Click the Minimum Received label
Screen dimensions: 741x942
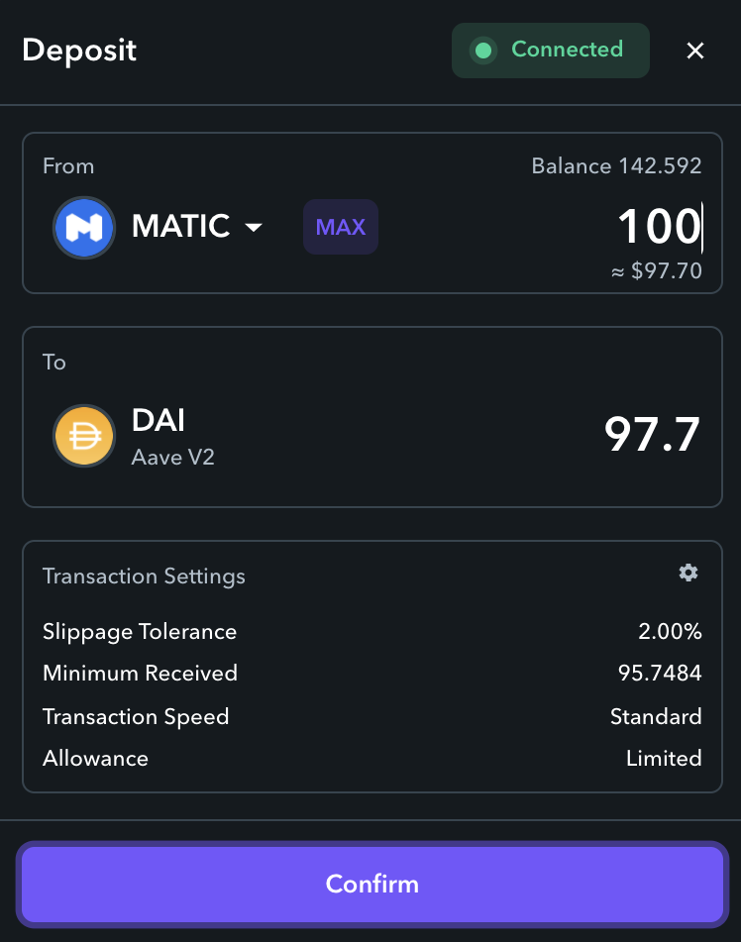[140, 673]
